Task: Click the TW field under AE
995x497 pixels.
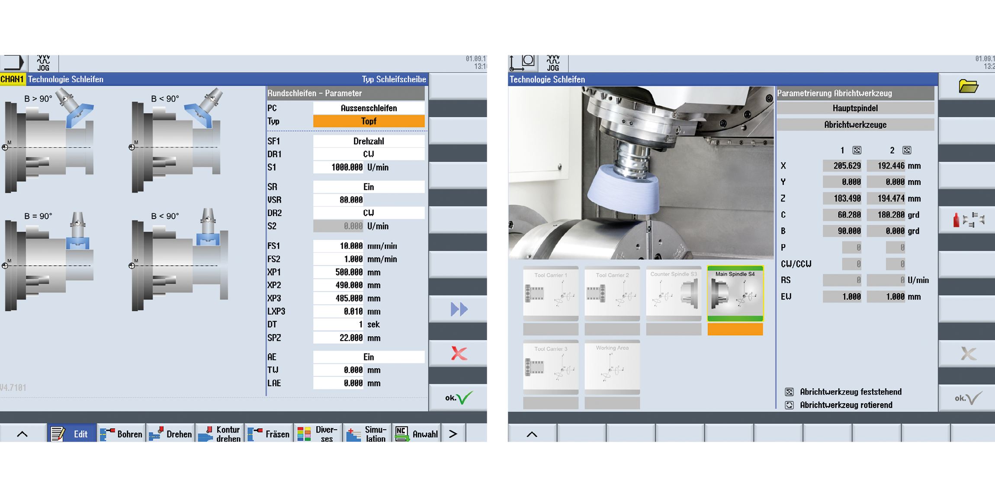Action: click(338, 370)
